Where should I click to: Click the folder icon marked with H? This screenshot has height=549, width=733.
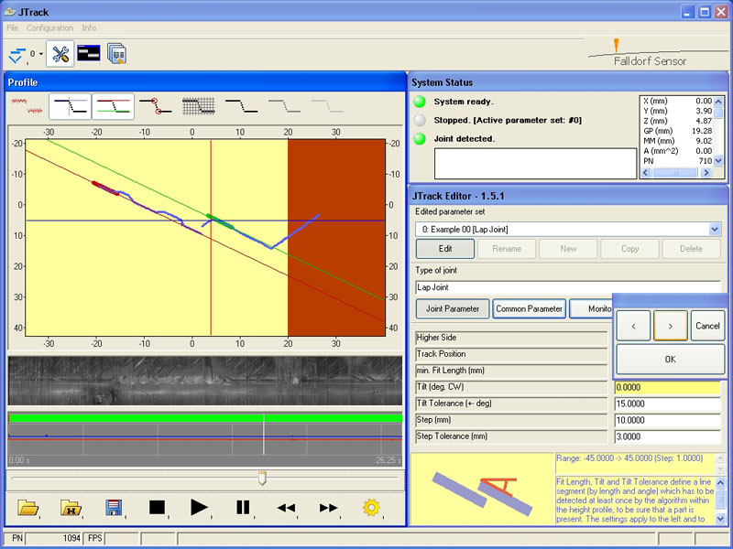point(71,508)
